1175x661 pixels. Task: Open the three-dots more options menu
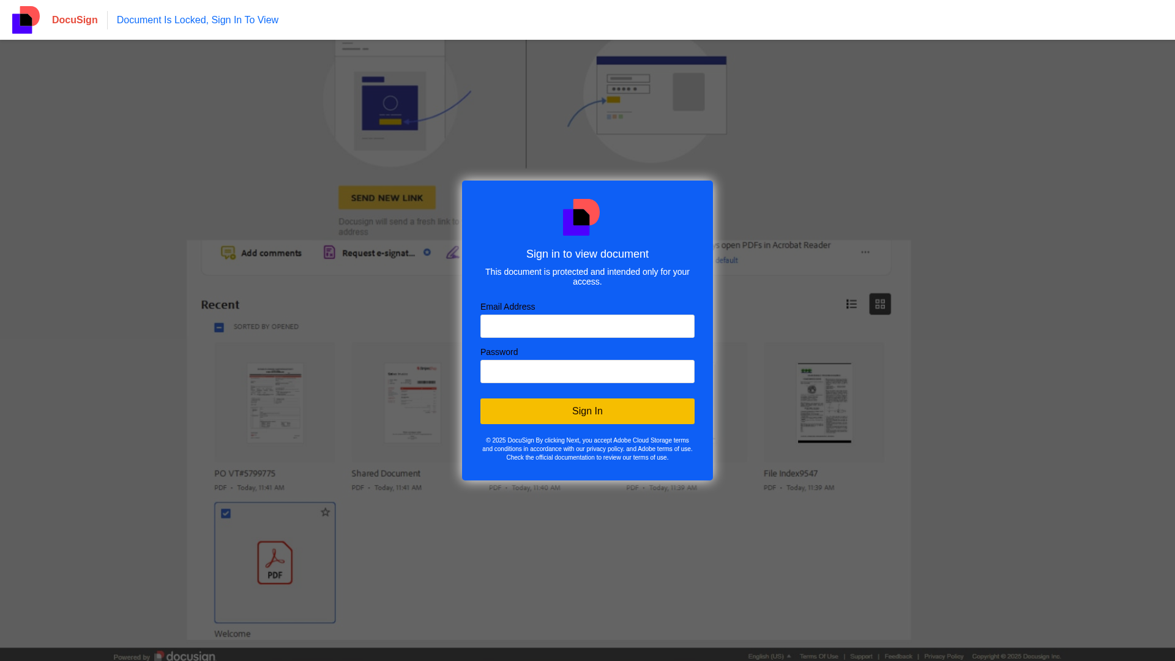(x=865, y=252)
